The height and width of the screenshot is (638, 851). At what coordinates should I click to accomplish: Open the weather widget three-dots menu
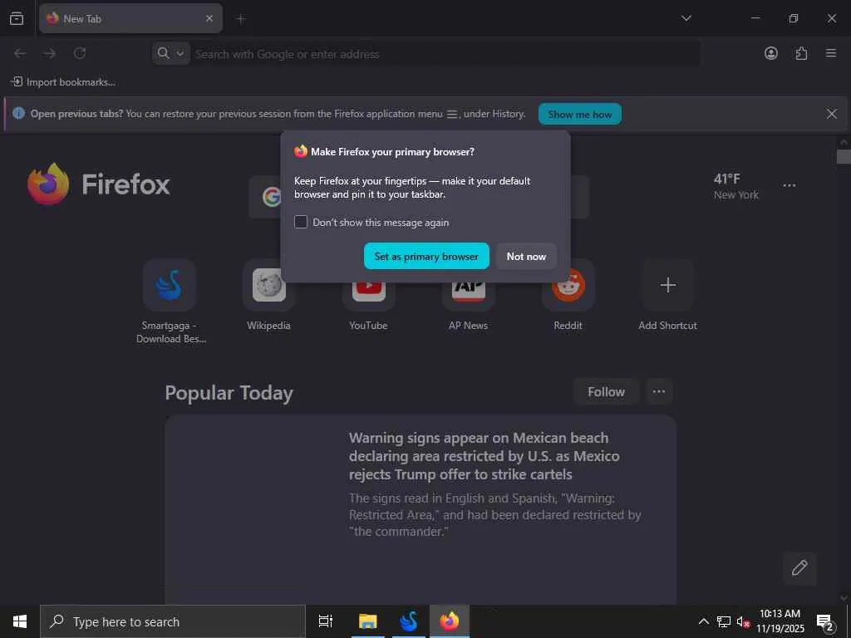(790, 185)
